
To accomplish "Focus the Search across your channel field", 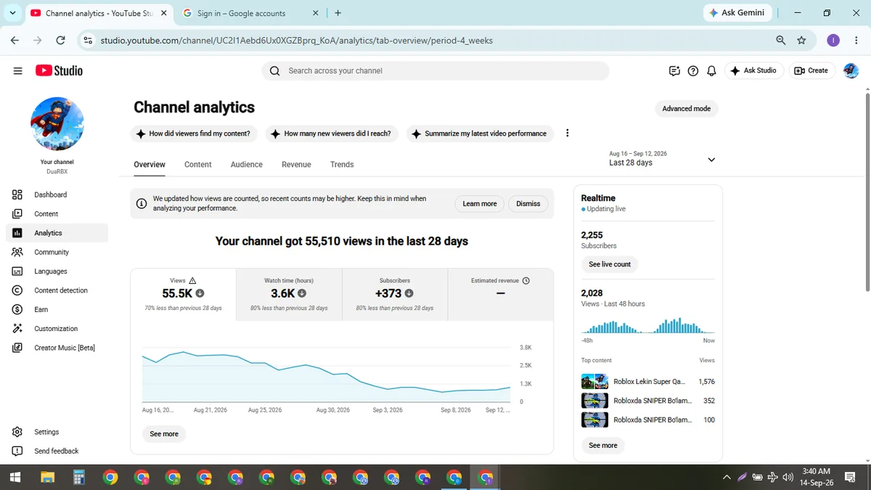I will tap(435, 70).
